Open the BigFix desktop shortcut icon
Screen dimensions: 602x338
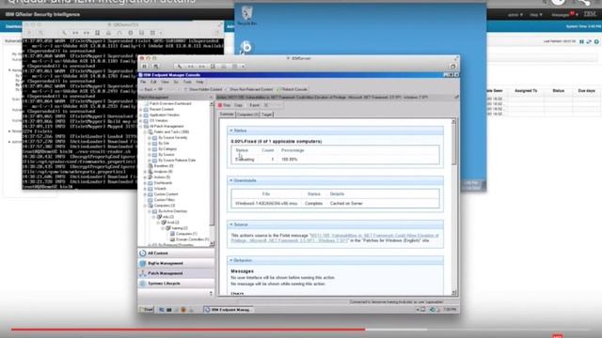(x=246, y=47)
